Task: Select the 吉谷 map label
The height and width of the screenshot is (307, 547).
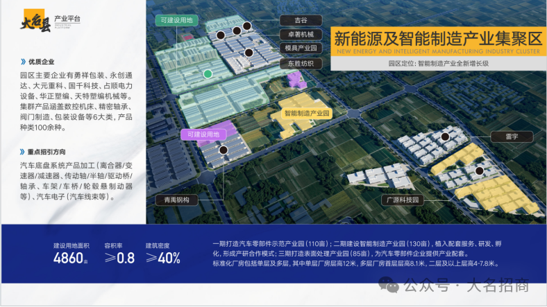Action: (x=299, y=21)
